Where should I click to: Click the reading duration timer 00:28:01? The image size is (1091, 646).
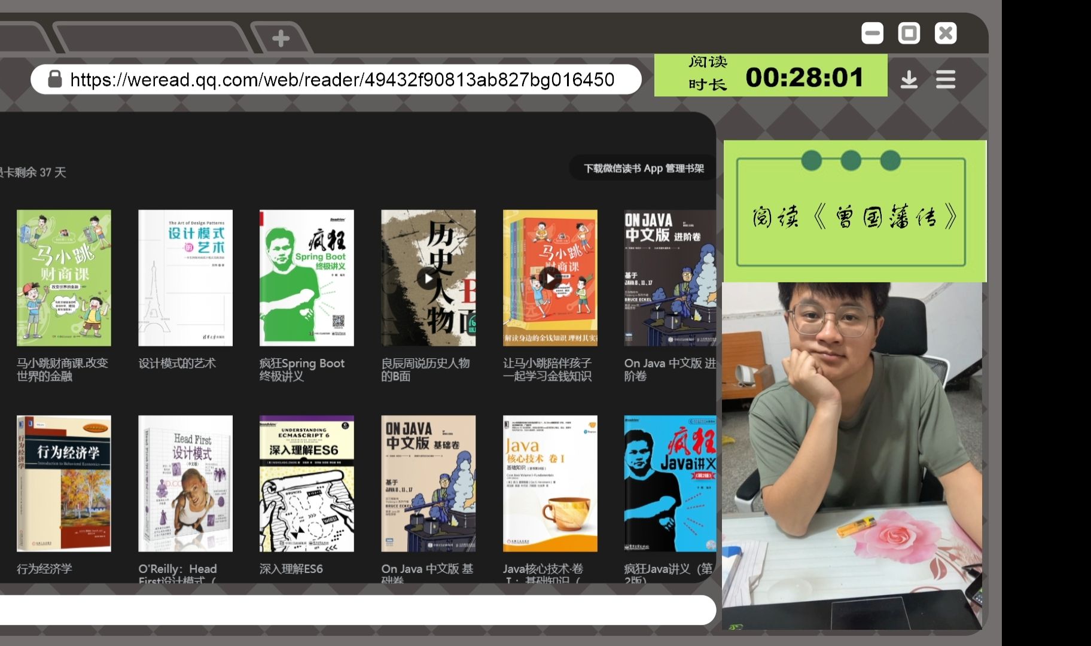(804, 77)
